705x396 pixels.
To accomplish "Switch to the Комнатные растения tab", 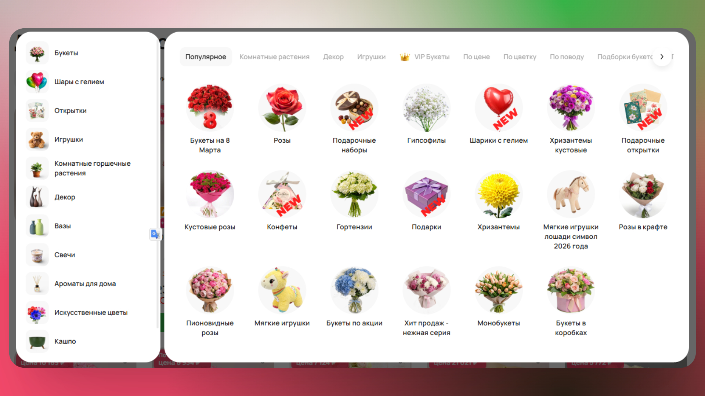I will pos(274,57).
